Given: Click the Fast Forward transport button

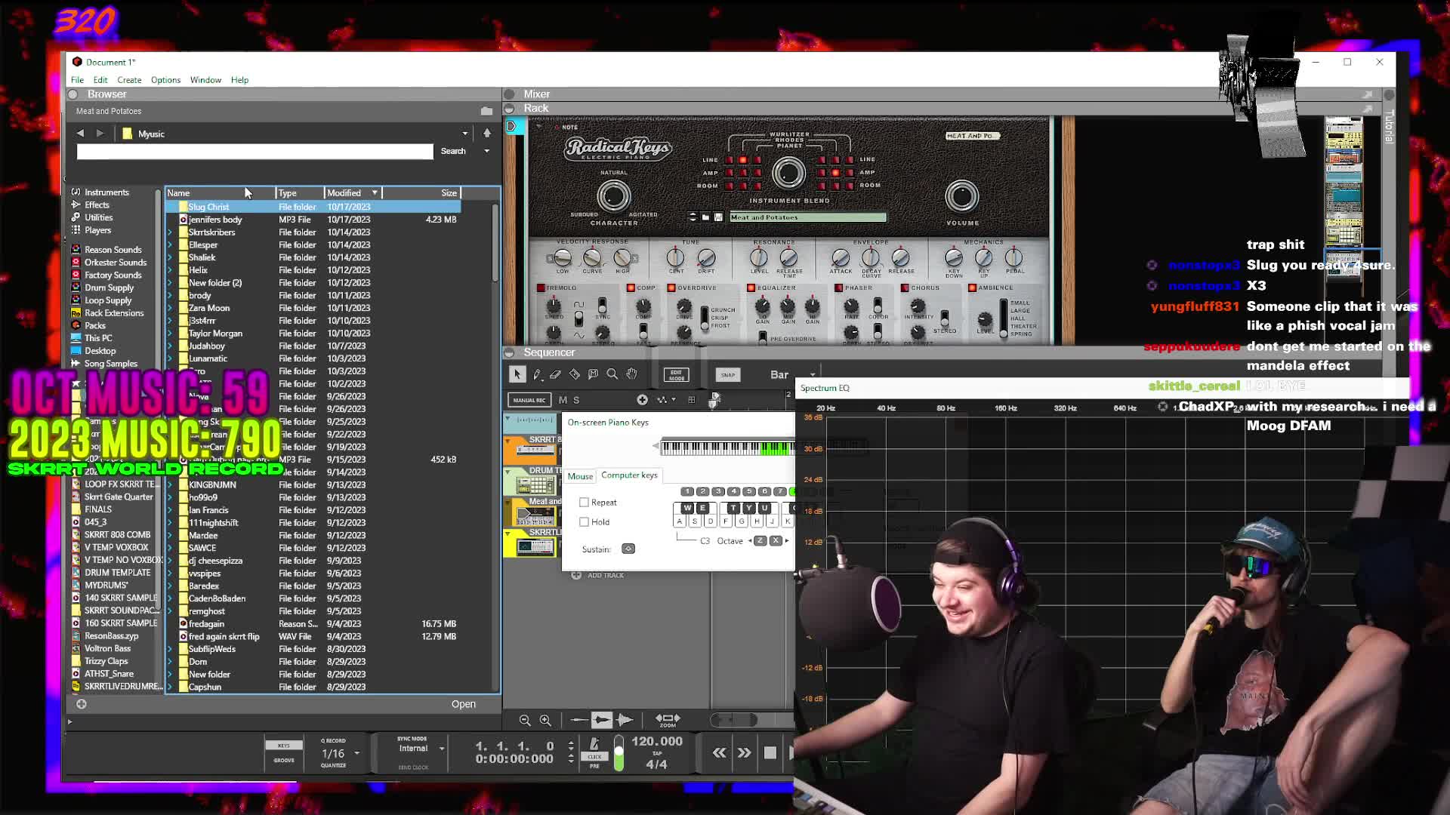Looking at the screenshot, I should (x=745, y=752).
